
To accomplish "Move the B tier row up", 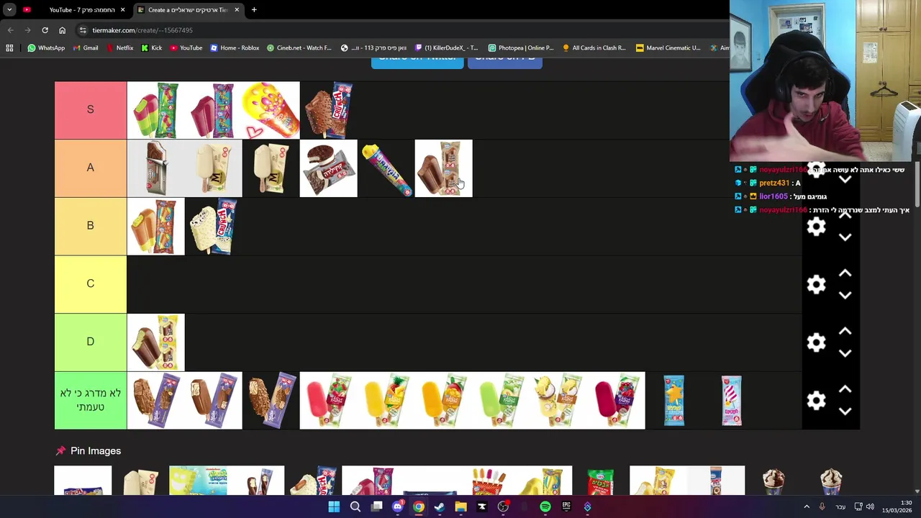I will (845, 215).
